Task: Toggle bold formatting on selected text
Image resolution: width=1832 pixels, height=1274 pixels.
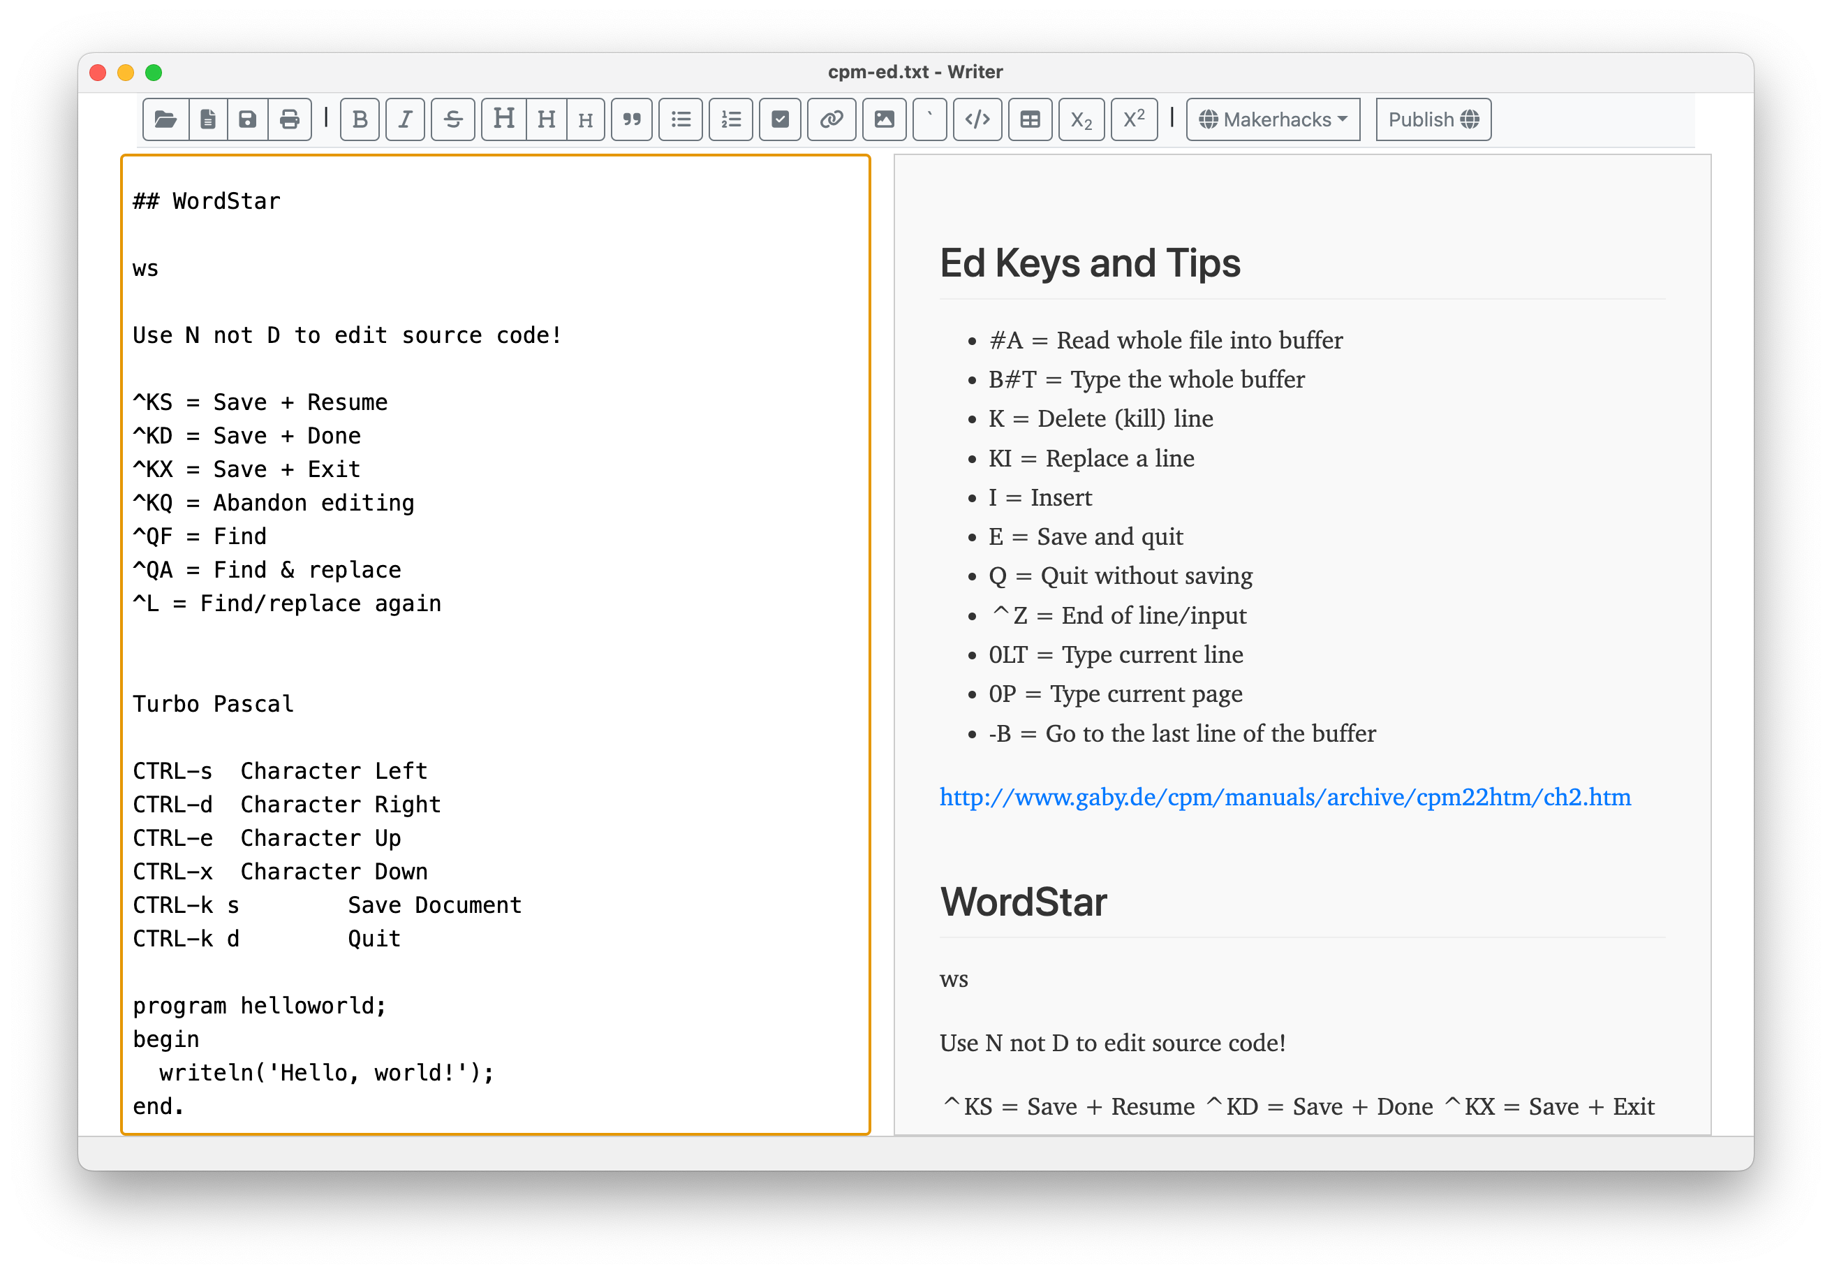Action: click(359, 119)
